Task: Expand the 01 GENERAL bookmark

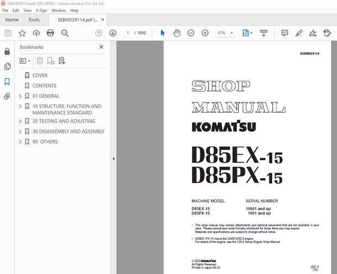Action: 21,96
